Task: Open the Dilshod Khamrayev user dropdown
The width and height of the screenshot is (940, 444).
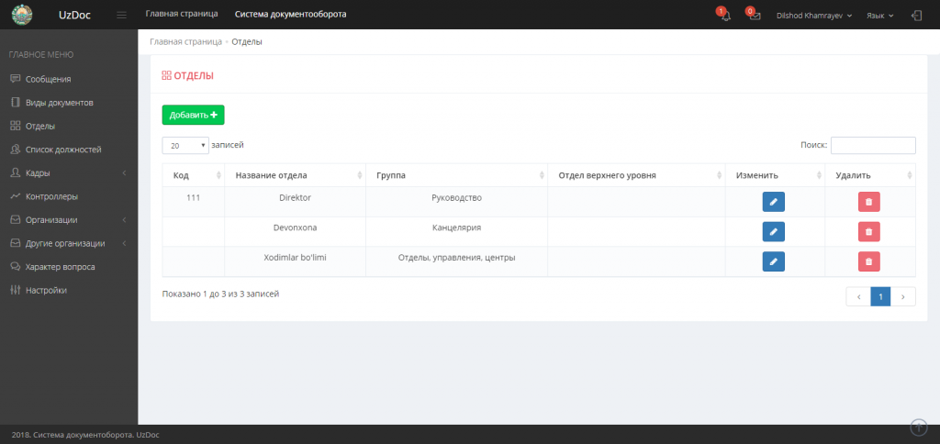Action: click(x=814, y=16)
